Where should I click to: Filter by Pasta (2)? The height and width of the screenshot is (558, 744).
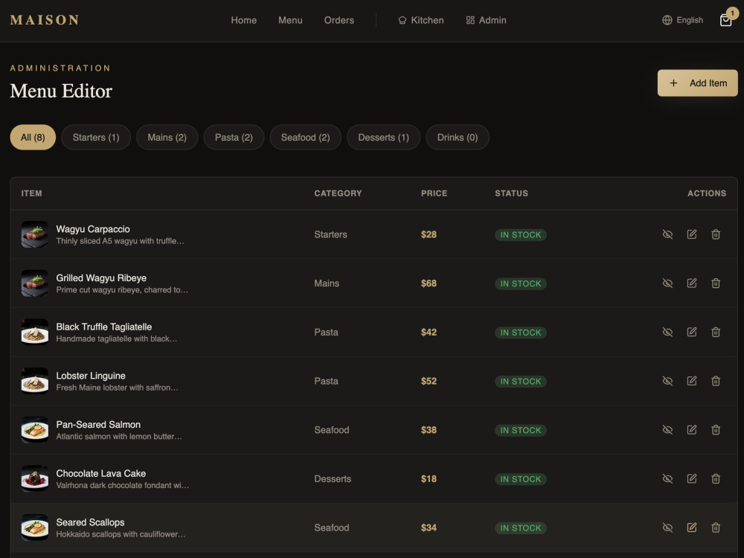[234, 137]
